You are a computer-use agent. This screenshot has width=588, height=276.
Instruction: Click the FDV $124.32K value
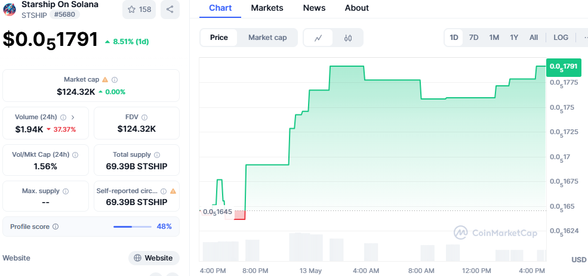137,129
